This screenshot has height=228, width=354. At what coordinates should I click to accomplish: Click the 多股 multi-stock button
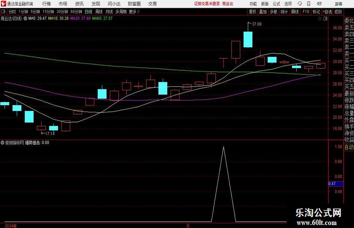pos(273,12)
